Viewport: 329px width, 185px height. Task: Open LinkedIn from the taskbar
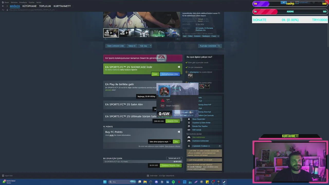point(168,182)
